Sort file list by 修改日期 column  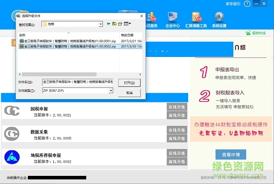(131, 35)
